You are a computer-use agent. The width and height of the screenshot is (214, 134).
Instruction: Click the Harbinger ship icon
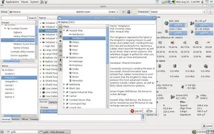(70, 61)
